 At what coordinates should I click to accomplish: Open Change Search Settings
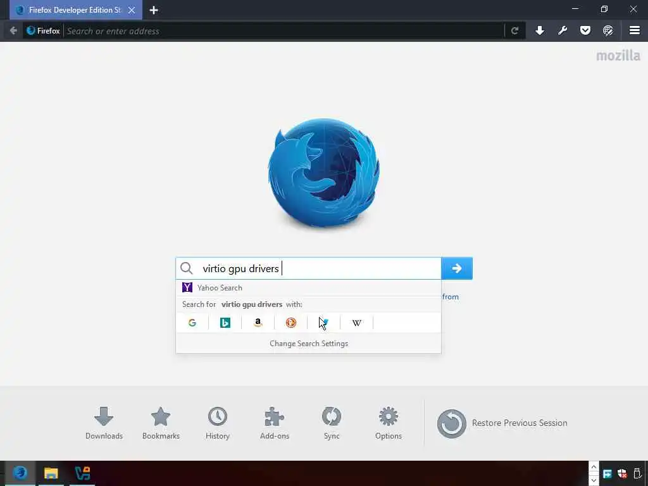309,344
